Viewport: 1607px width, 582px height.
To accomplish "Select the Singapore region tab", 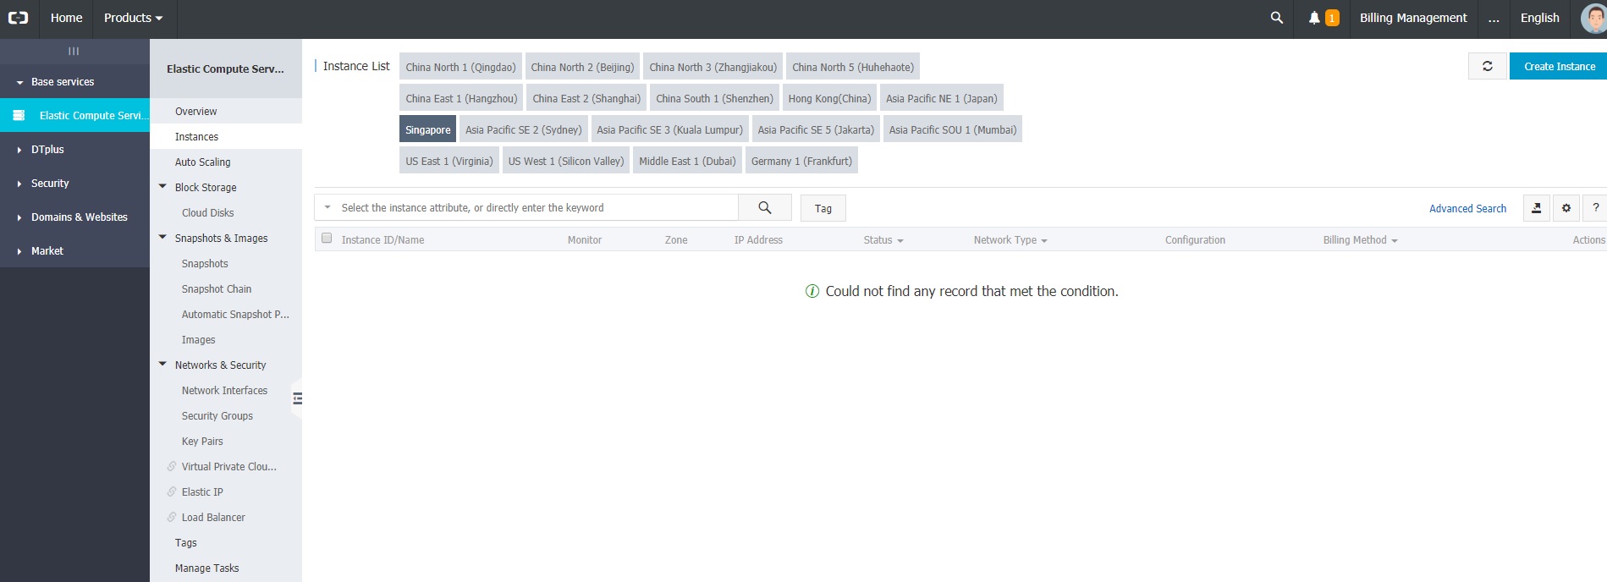I will coord(428,129).
